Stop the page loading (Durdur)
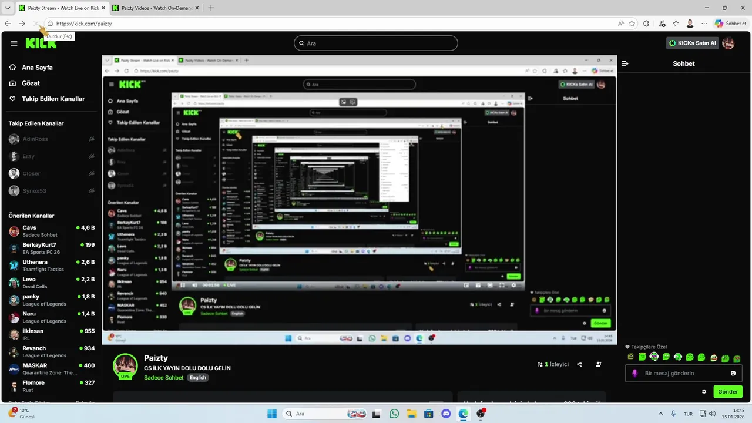Viewport: 752px width, 423px height. click(x=36, y=23)
